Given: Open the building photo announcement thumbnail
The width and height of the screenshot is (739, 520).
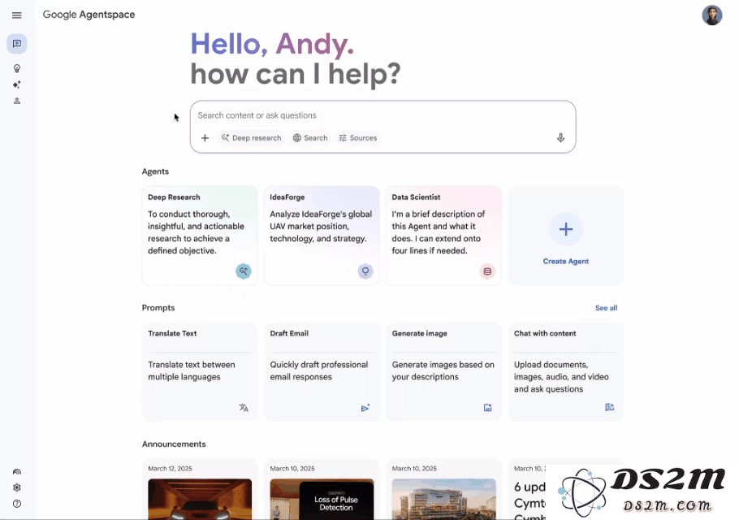Looking at the screenshot, I should [x=444, y=499].
